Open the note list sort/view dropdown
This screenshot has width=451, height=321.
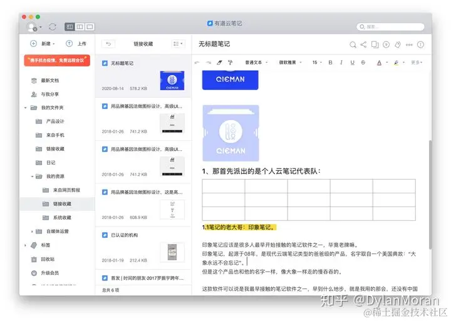pos(179,44)
